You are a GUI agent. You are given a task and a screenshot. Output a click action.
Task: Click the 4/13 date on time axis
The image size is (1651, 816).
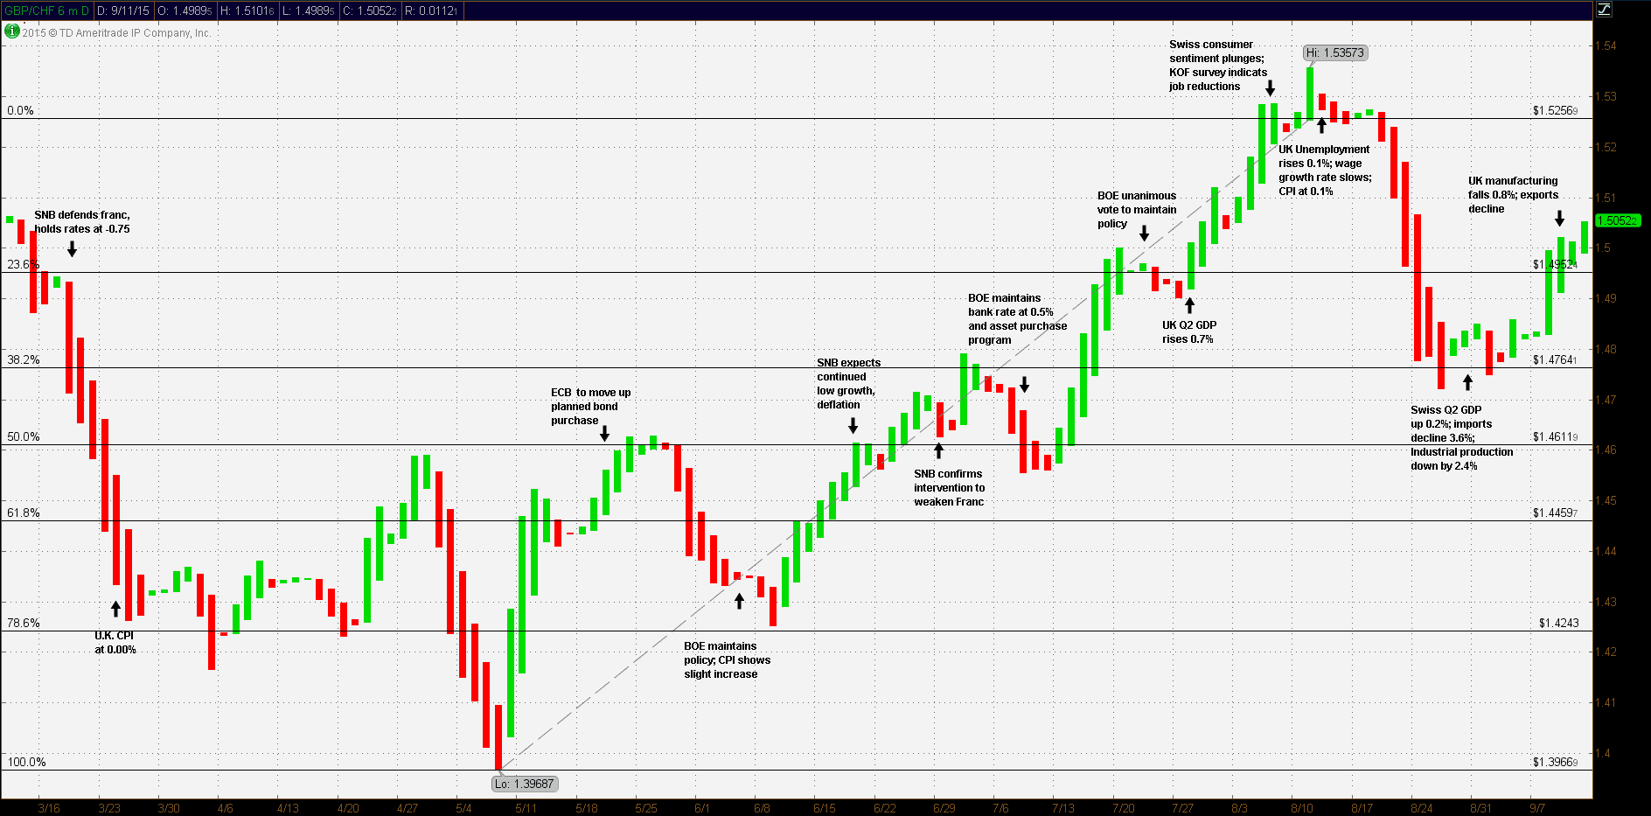click(288, 808)
